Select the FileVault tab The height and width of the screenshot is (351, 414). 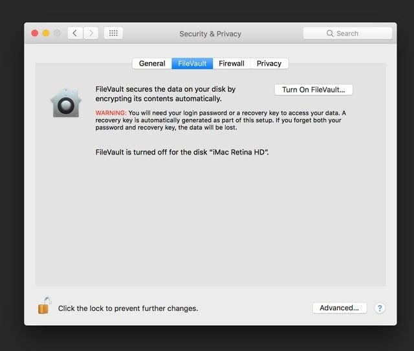(x=192, y=63)
